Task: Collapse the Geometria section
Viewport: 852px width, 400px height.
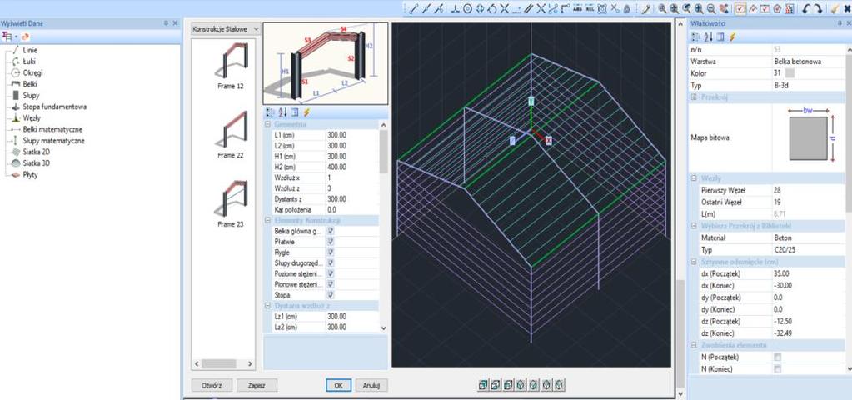Action: pos(268,124)
